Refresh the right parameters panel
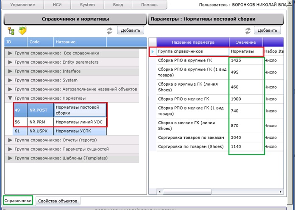This screenshot has height=210, width=295. click(x=248, y=31)
